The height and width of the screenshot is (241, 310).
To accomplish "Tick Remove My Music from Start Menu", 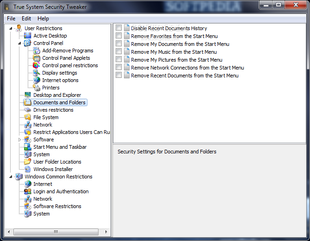I will click(x=118, y=51).
